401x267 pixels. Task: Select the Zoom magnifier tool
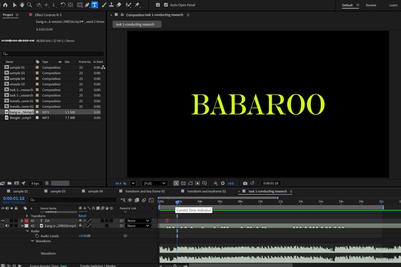click(30, 5)
